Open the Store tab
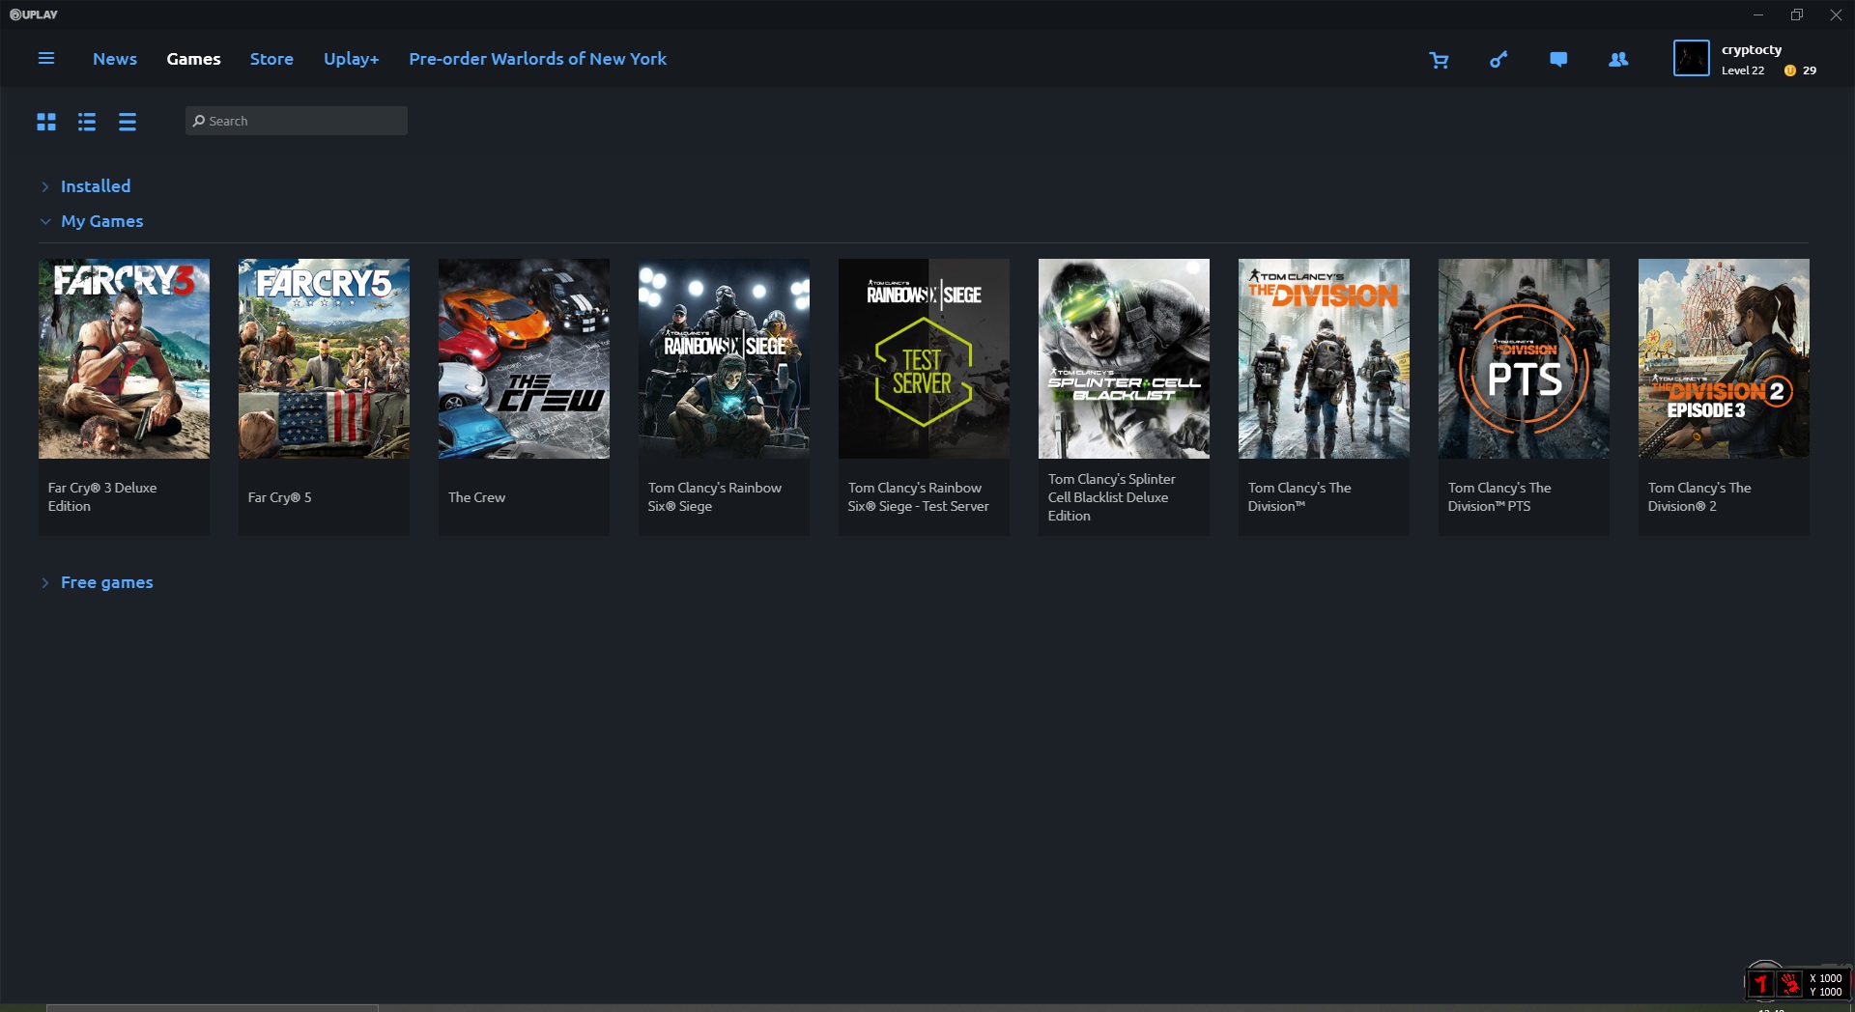This screenshot has height=1012, width=1855. click(271, 59)
